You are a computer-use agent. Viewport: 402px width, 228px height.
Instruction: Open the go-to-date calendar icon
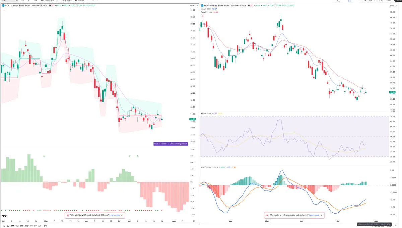(x=45, y=226)
